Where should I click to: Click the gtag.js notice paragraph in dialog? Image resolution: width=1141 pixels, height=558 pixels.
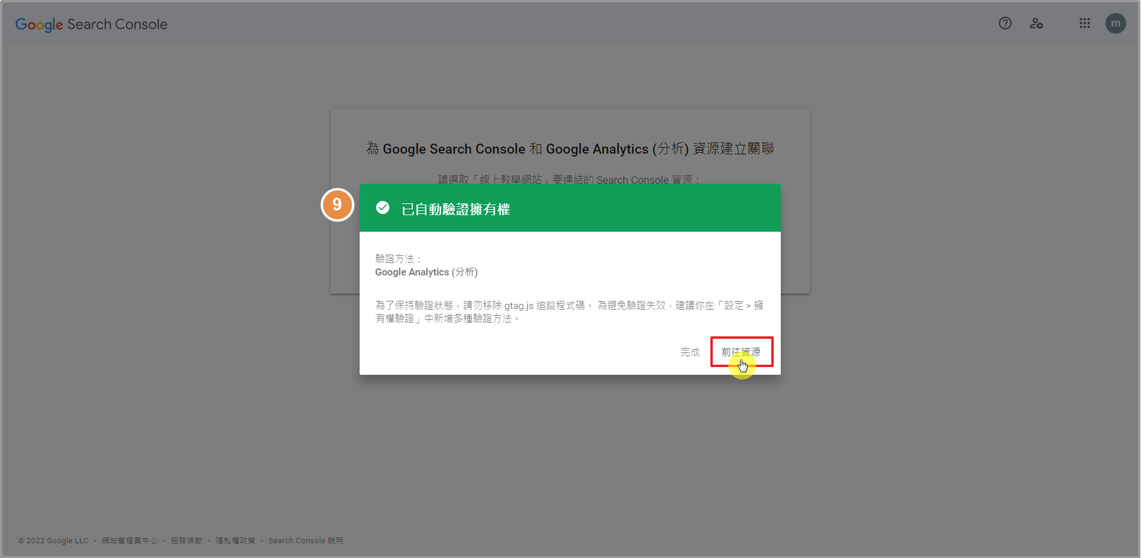click(569, 312)
